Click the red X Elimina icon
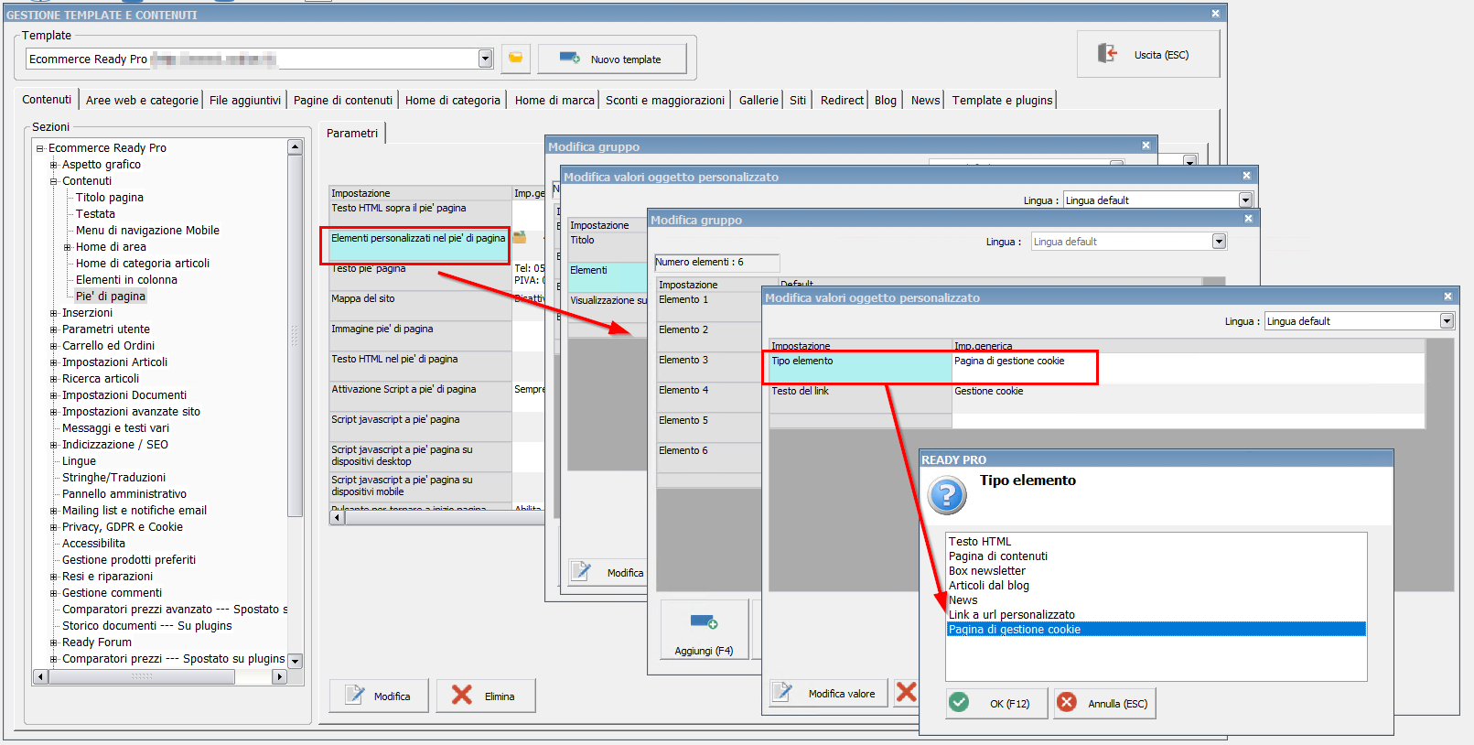 coord(462,696)
